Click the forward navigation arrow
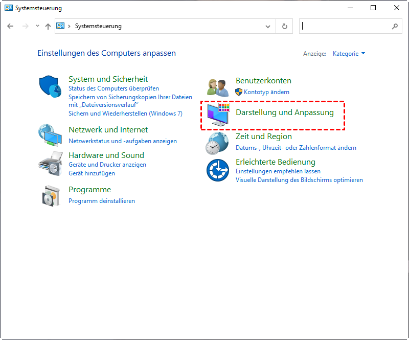Image resolution: width=409 pixels, height=340 pixels. click(x=25, y=26)
